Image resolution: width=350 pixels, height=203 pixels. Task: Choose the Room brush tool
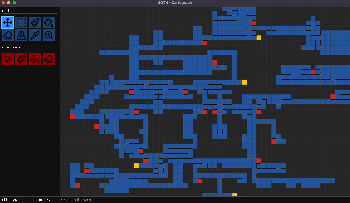(x=21, y=59)
